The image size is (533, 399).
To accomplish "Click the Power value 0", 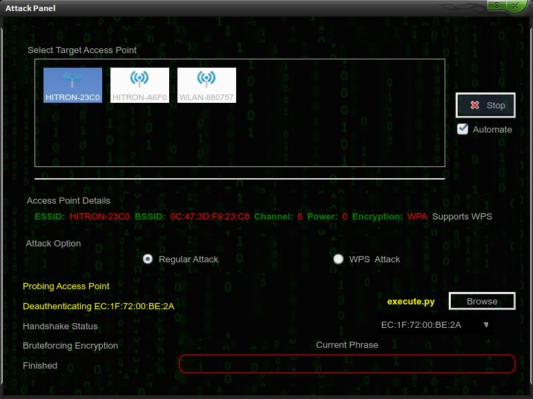I will tap(345, 217).
